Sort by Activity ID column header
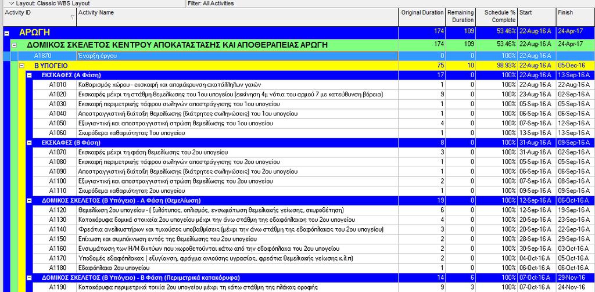 40,17
